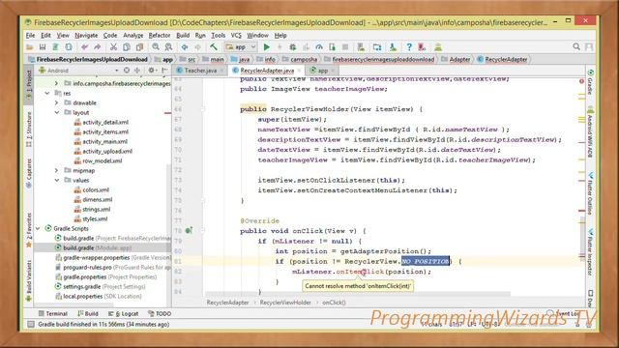Image resolution: width=619 pixels, height=348 pixels.
Task: Collapse the res folder in project tree
Action: [x=47, y=93]
